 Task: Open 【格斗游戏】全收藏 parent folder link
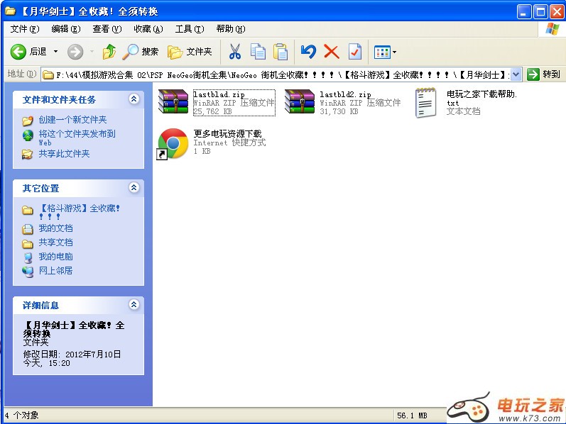(80, 211)
